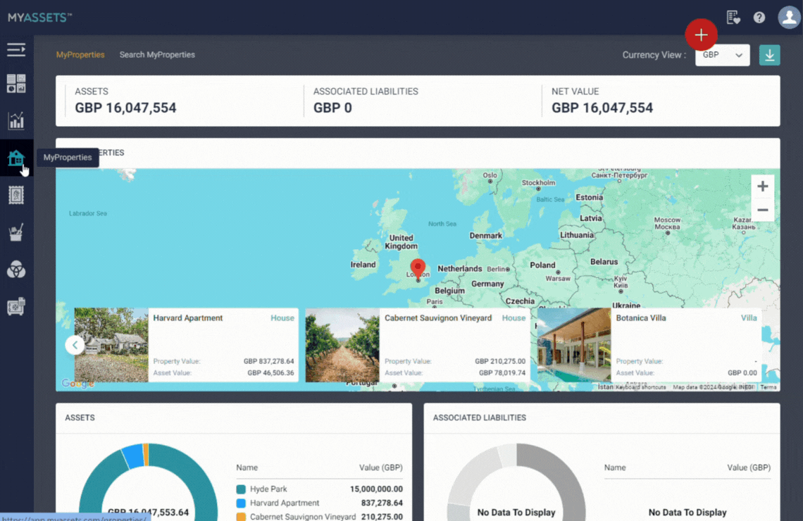
Task: Open the Currency View GBP dropdown
Action: coord(722,55)
